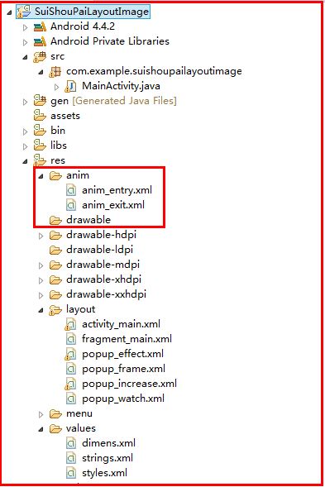325x487 pixels.
Task: Collapse the SuiShouPaiLayoutImage project node
Action: (9, 13)
